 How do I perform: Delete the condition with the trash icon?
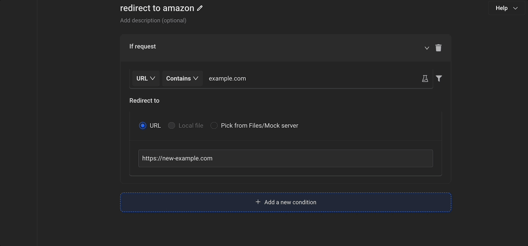click(x=438, y=48)
